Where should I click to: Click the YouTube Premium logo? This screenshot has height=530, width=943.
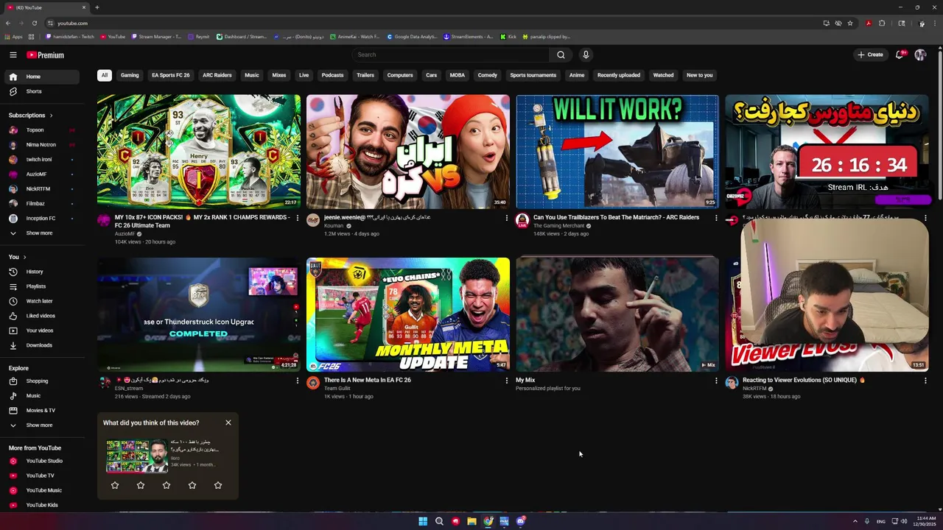tap(46, 55)
